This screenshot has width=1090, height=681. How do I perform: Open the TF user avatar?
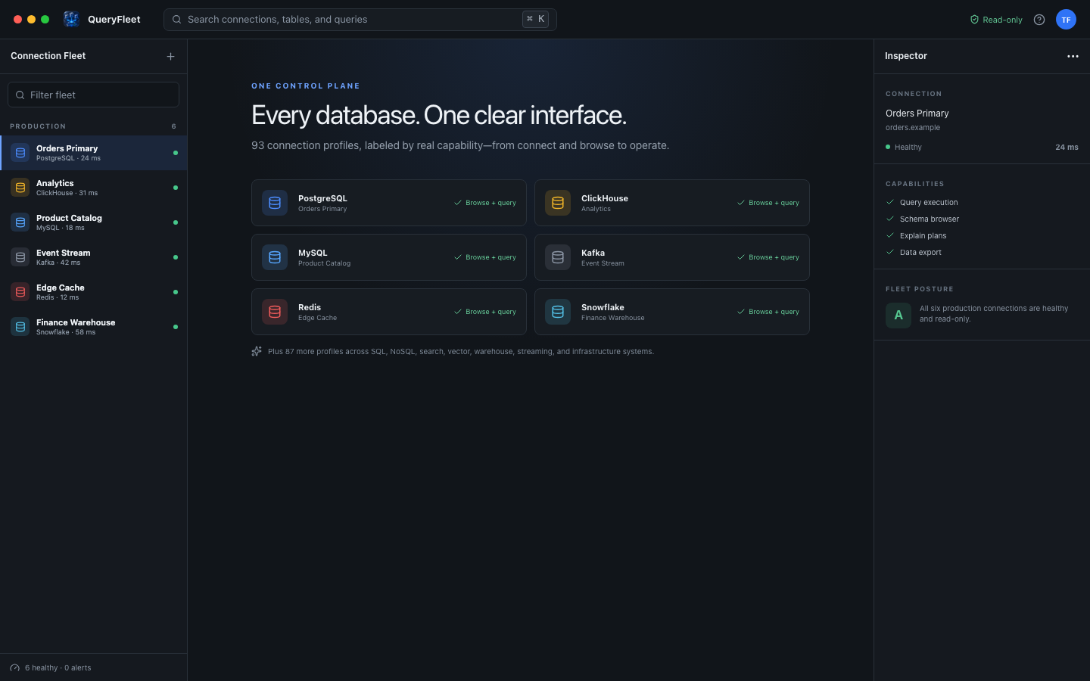click(1066, 20)
